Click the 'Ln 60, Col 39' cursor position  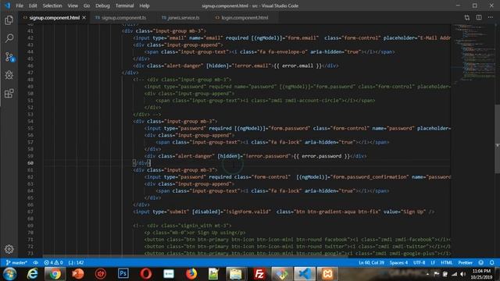click(372, 262)
